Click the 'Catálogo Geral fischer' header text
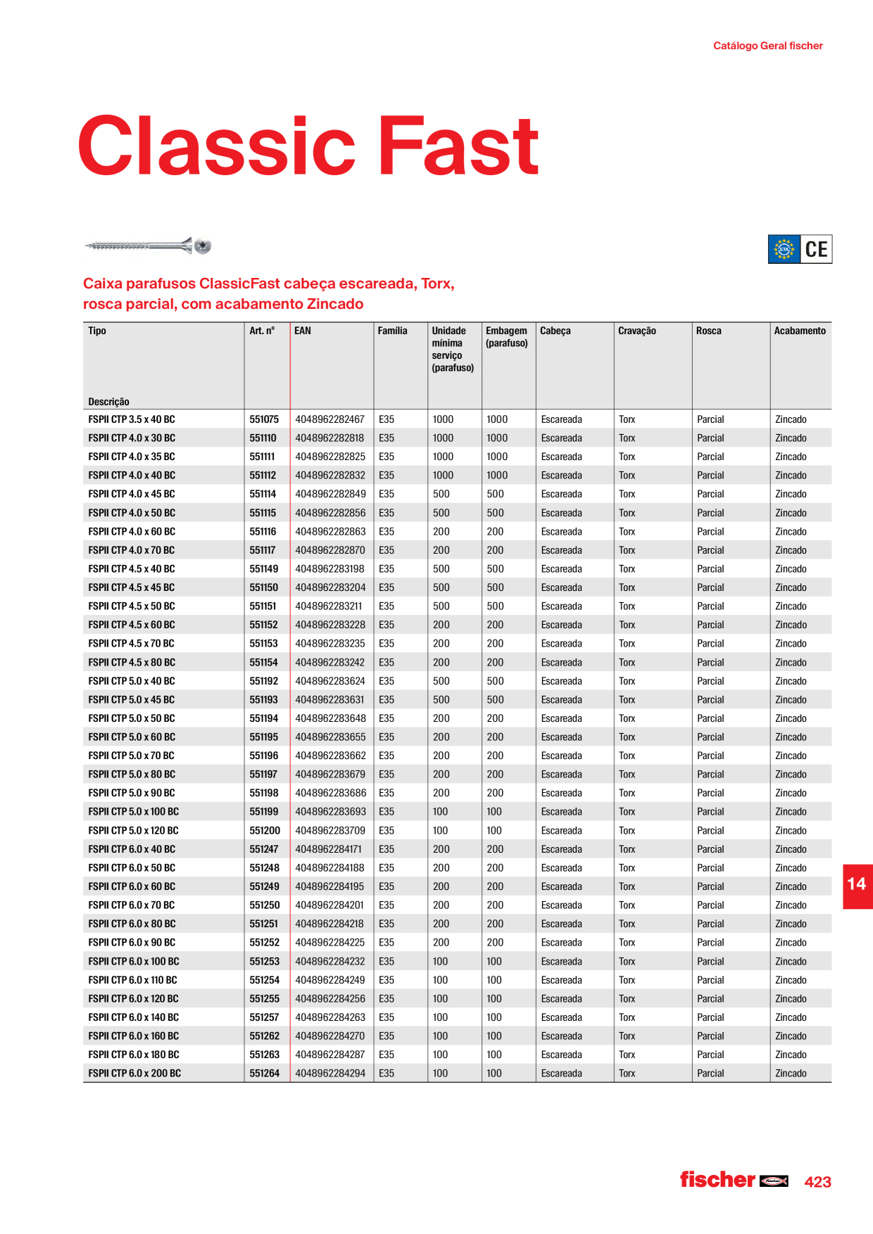This screenshot has width=873, height=1234. [x=768, y=46]
